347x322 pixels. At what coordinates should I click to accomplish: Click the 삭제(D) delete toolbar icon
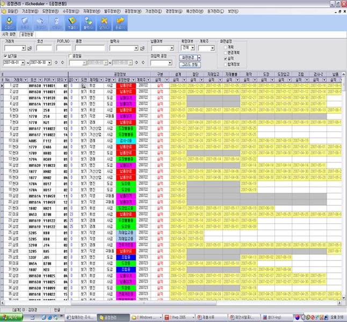[56, 23]
